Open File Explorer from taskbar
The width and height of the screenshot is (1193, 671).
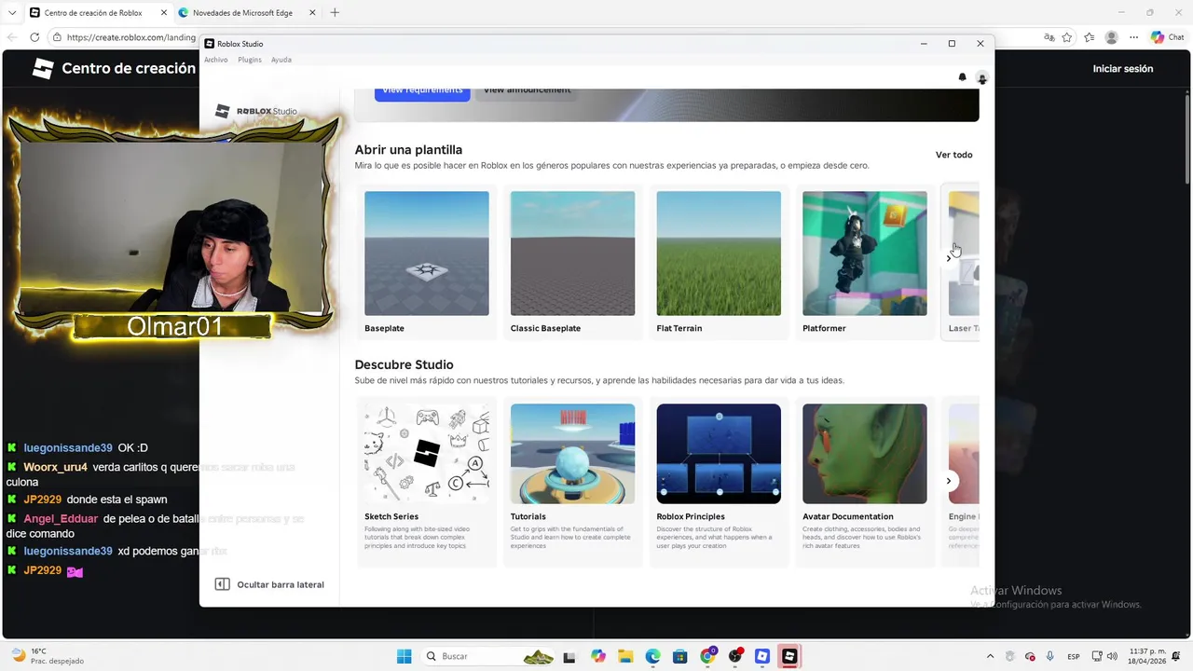click(625, 656)
